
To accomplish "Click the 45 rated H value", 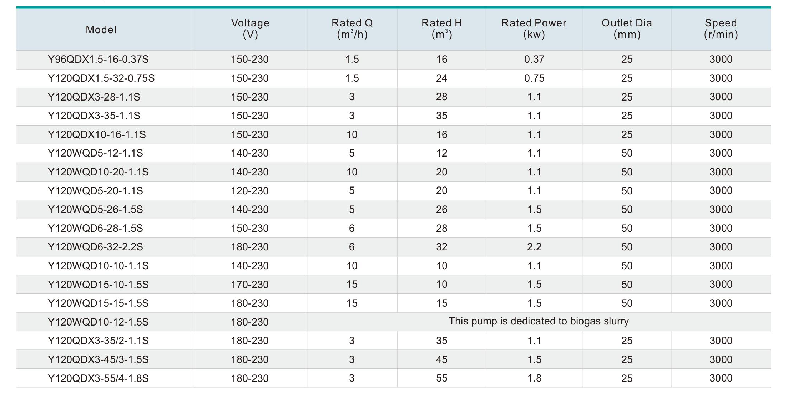I will (x=441, y=359).
